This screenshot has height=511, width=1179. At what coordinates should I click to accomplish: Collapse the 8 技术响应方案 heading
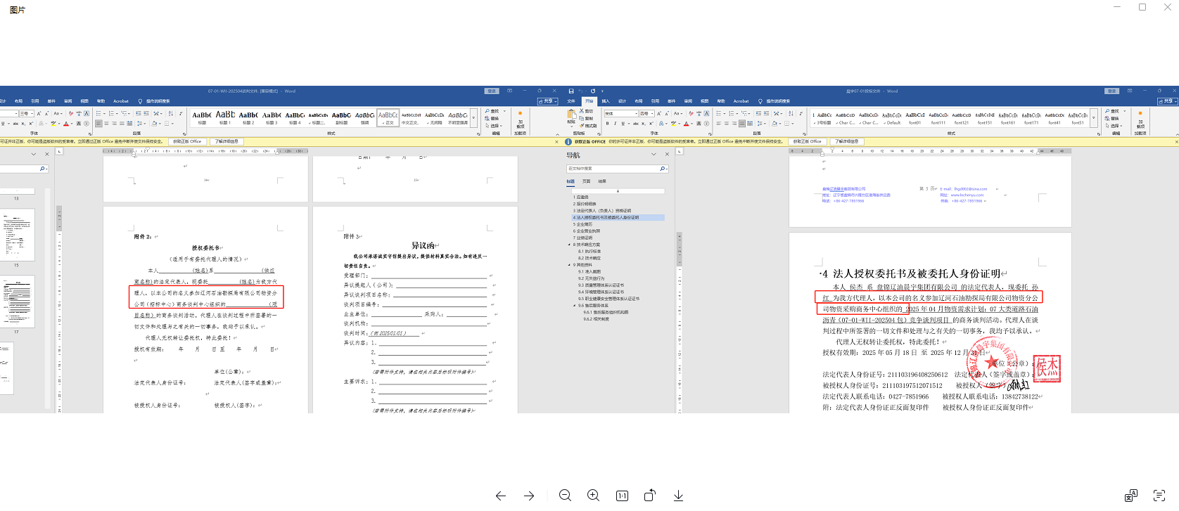[x=570, y=245]
